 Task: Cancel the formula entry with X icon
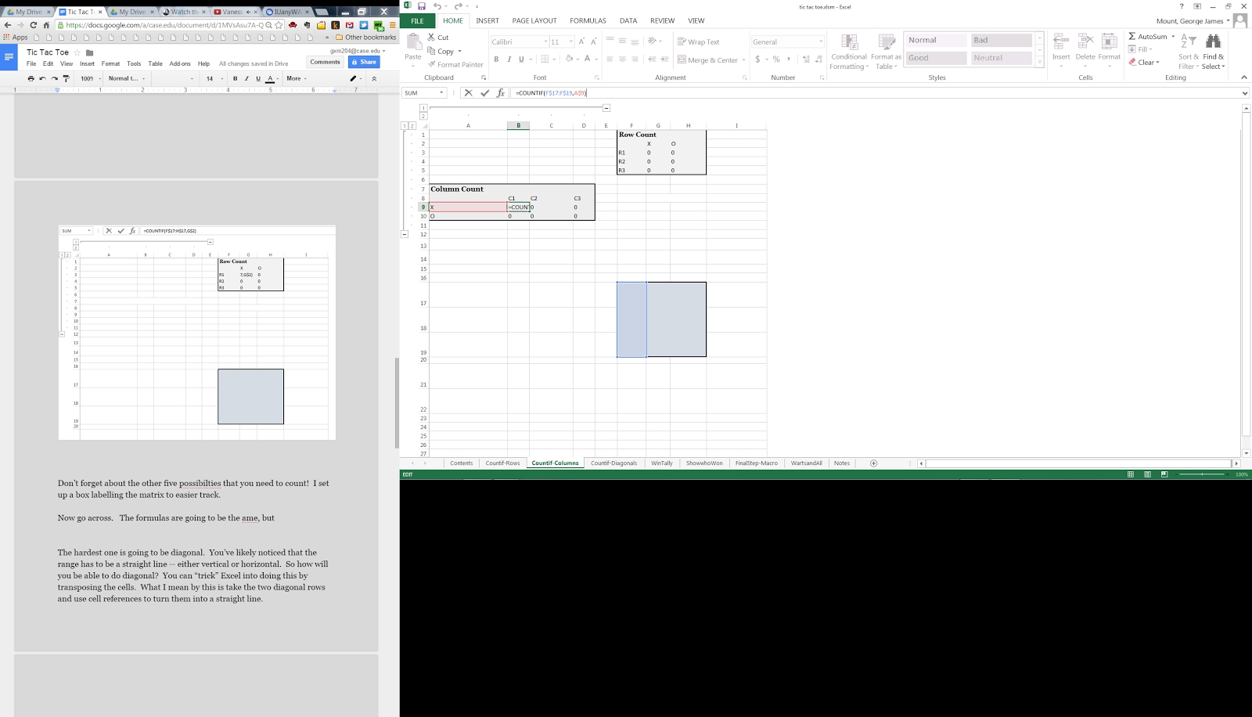pos(468,93)
